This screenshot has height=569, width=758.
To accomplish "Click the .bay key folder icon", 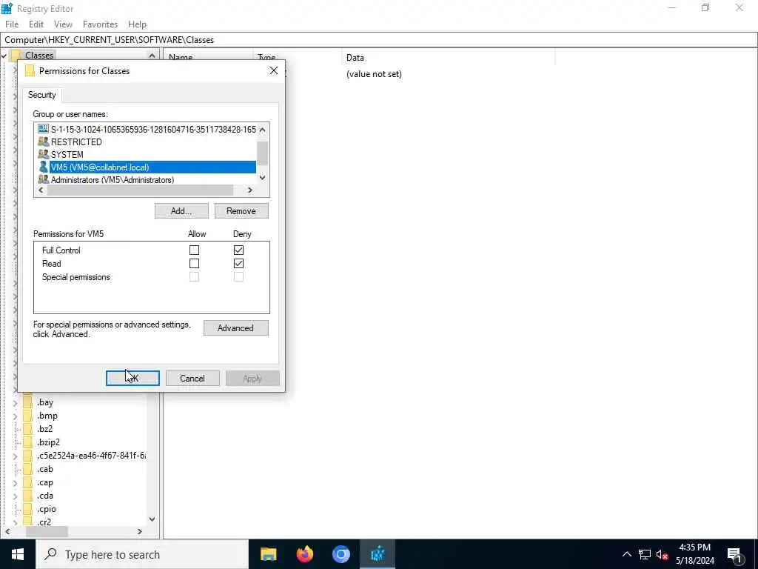I will pos(27,402).
